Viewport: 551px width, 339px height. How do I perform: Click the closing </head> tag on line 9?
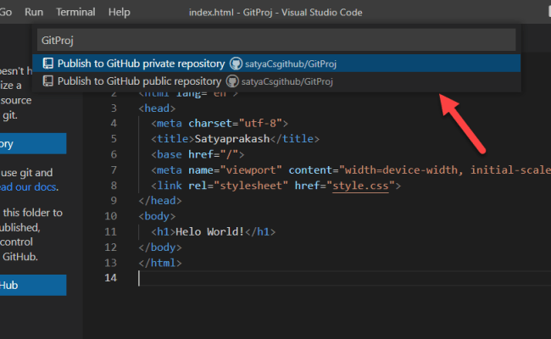160,201
